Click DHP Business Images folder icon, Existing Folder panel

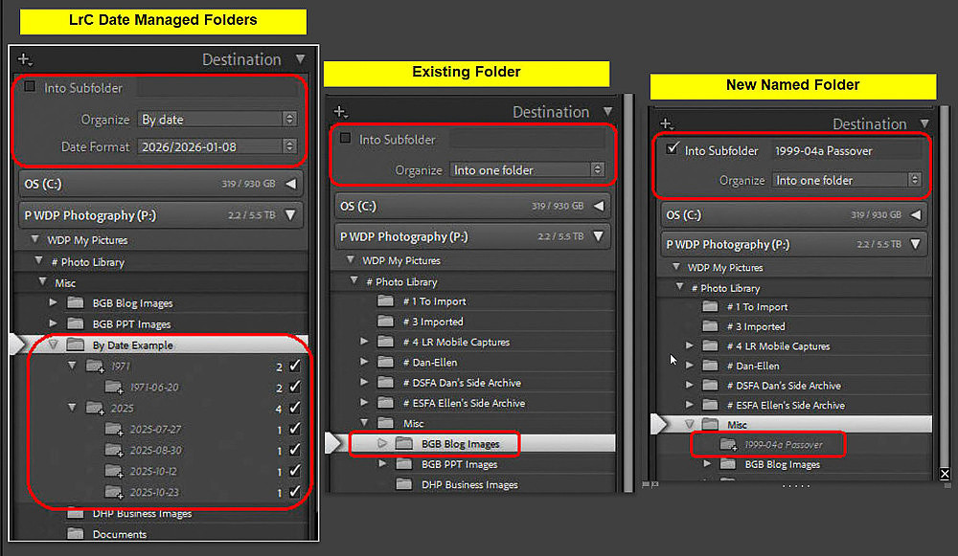click(x=404, y=484)
